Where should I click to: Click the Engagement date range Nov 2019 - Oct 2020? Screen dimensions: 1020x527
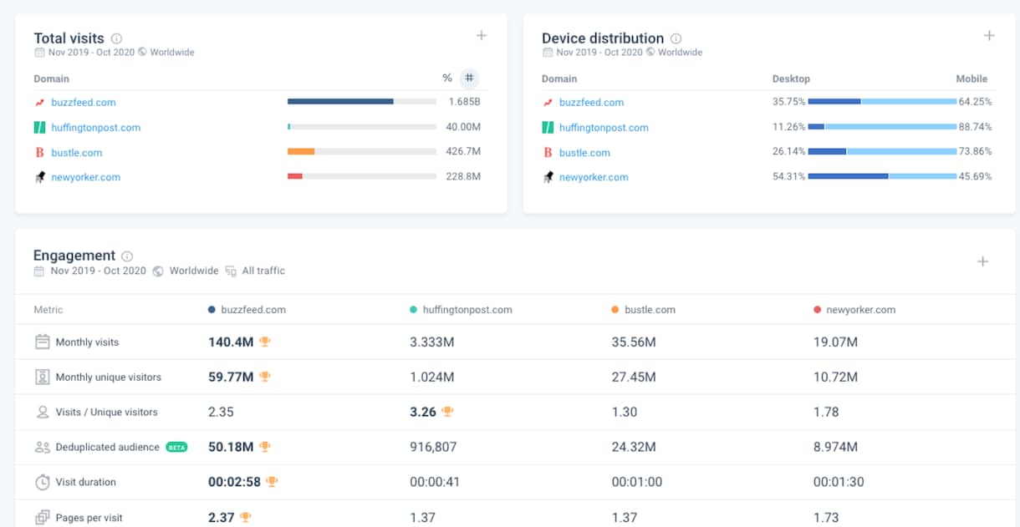tap(98, 271)
